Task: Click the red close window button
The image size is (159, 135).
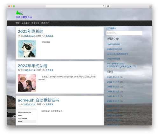Action: 9,6
